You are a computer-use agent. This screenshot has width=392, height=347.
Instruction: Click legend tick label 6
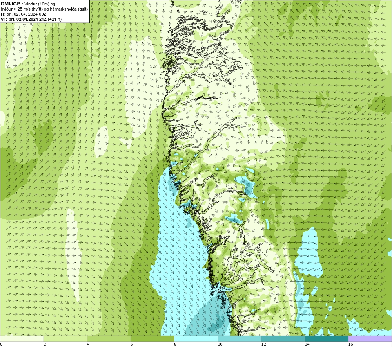(132, 344)
